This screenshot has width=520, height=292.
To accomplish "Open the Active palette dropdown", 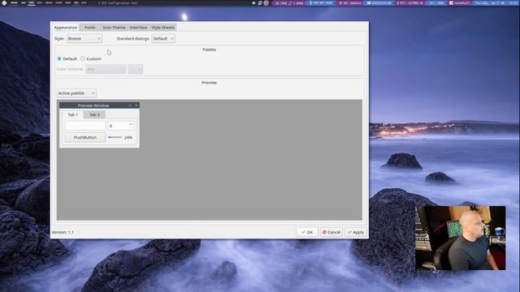I will point(76,93).
